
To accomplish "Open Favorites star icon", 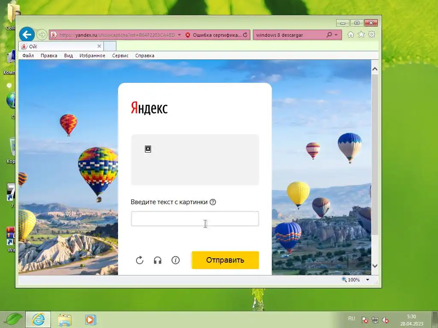I will (361, 35).
